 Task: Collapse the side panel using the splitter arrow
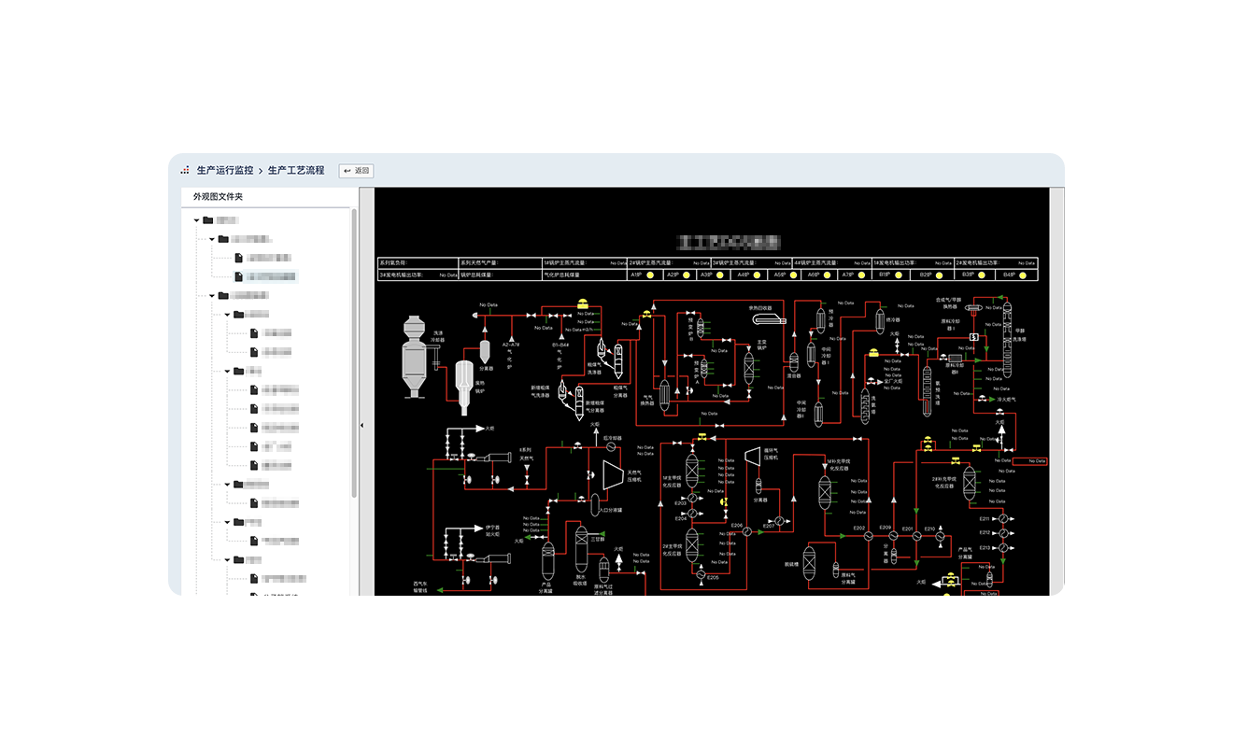pyautogui.click(x=362, y=425)
